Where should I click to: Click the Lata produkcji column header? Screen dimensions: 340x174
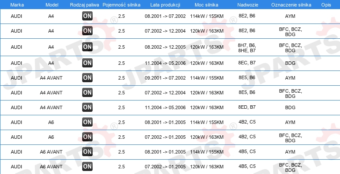(165, 4)
